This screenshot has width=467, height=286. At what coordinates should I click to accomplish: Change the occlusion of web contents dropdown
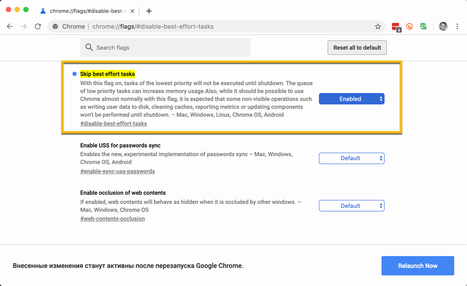[351, 205]
